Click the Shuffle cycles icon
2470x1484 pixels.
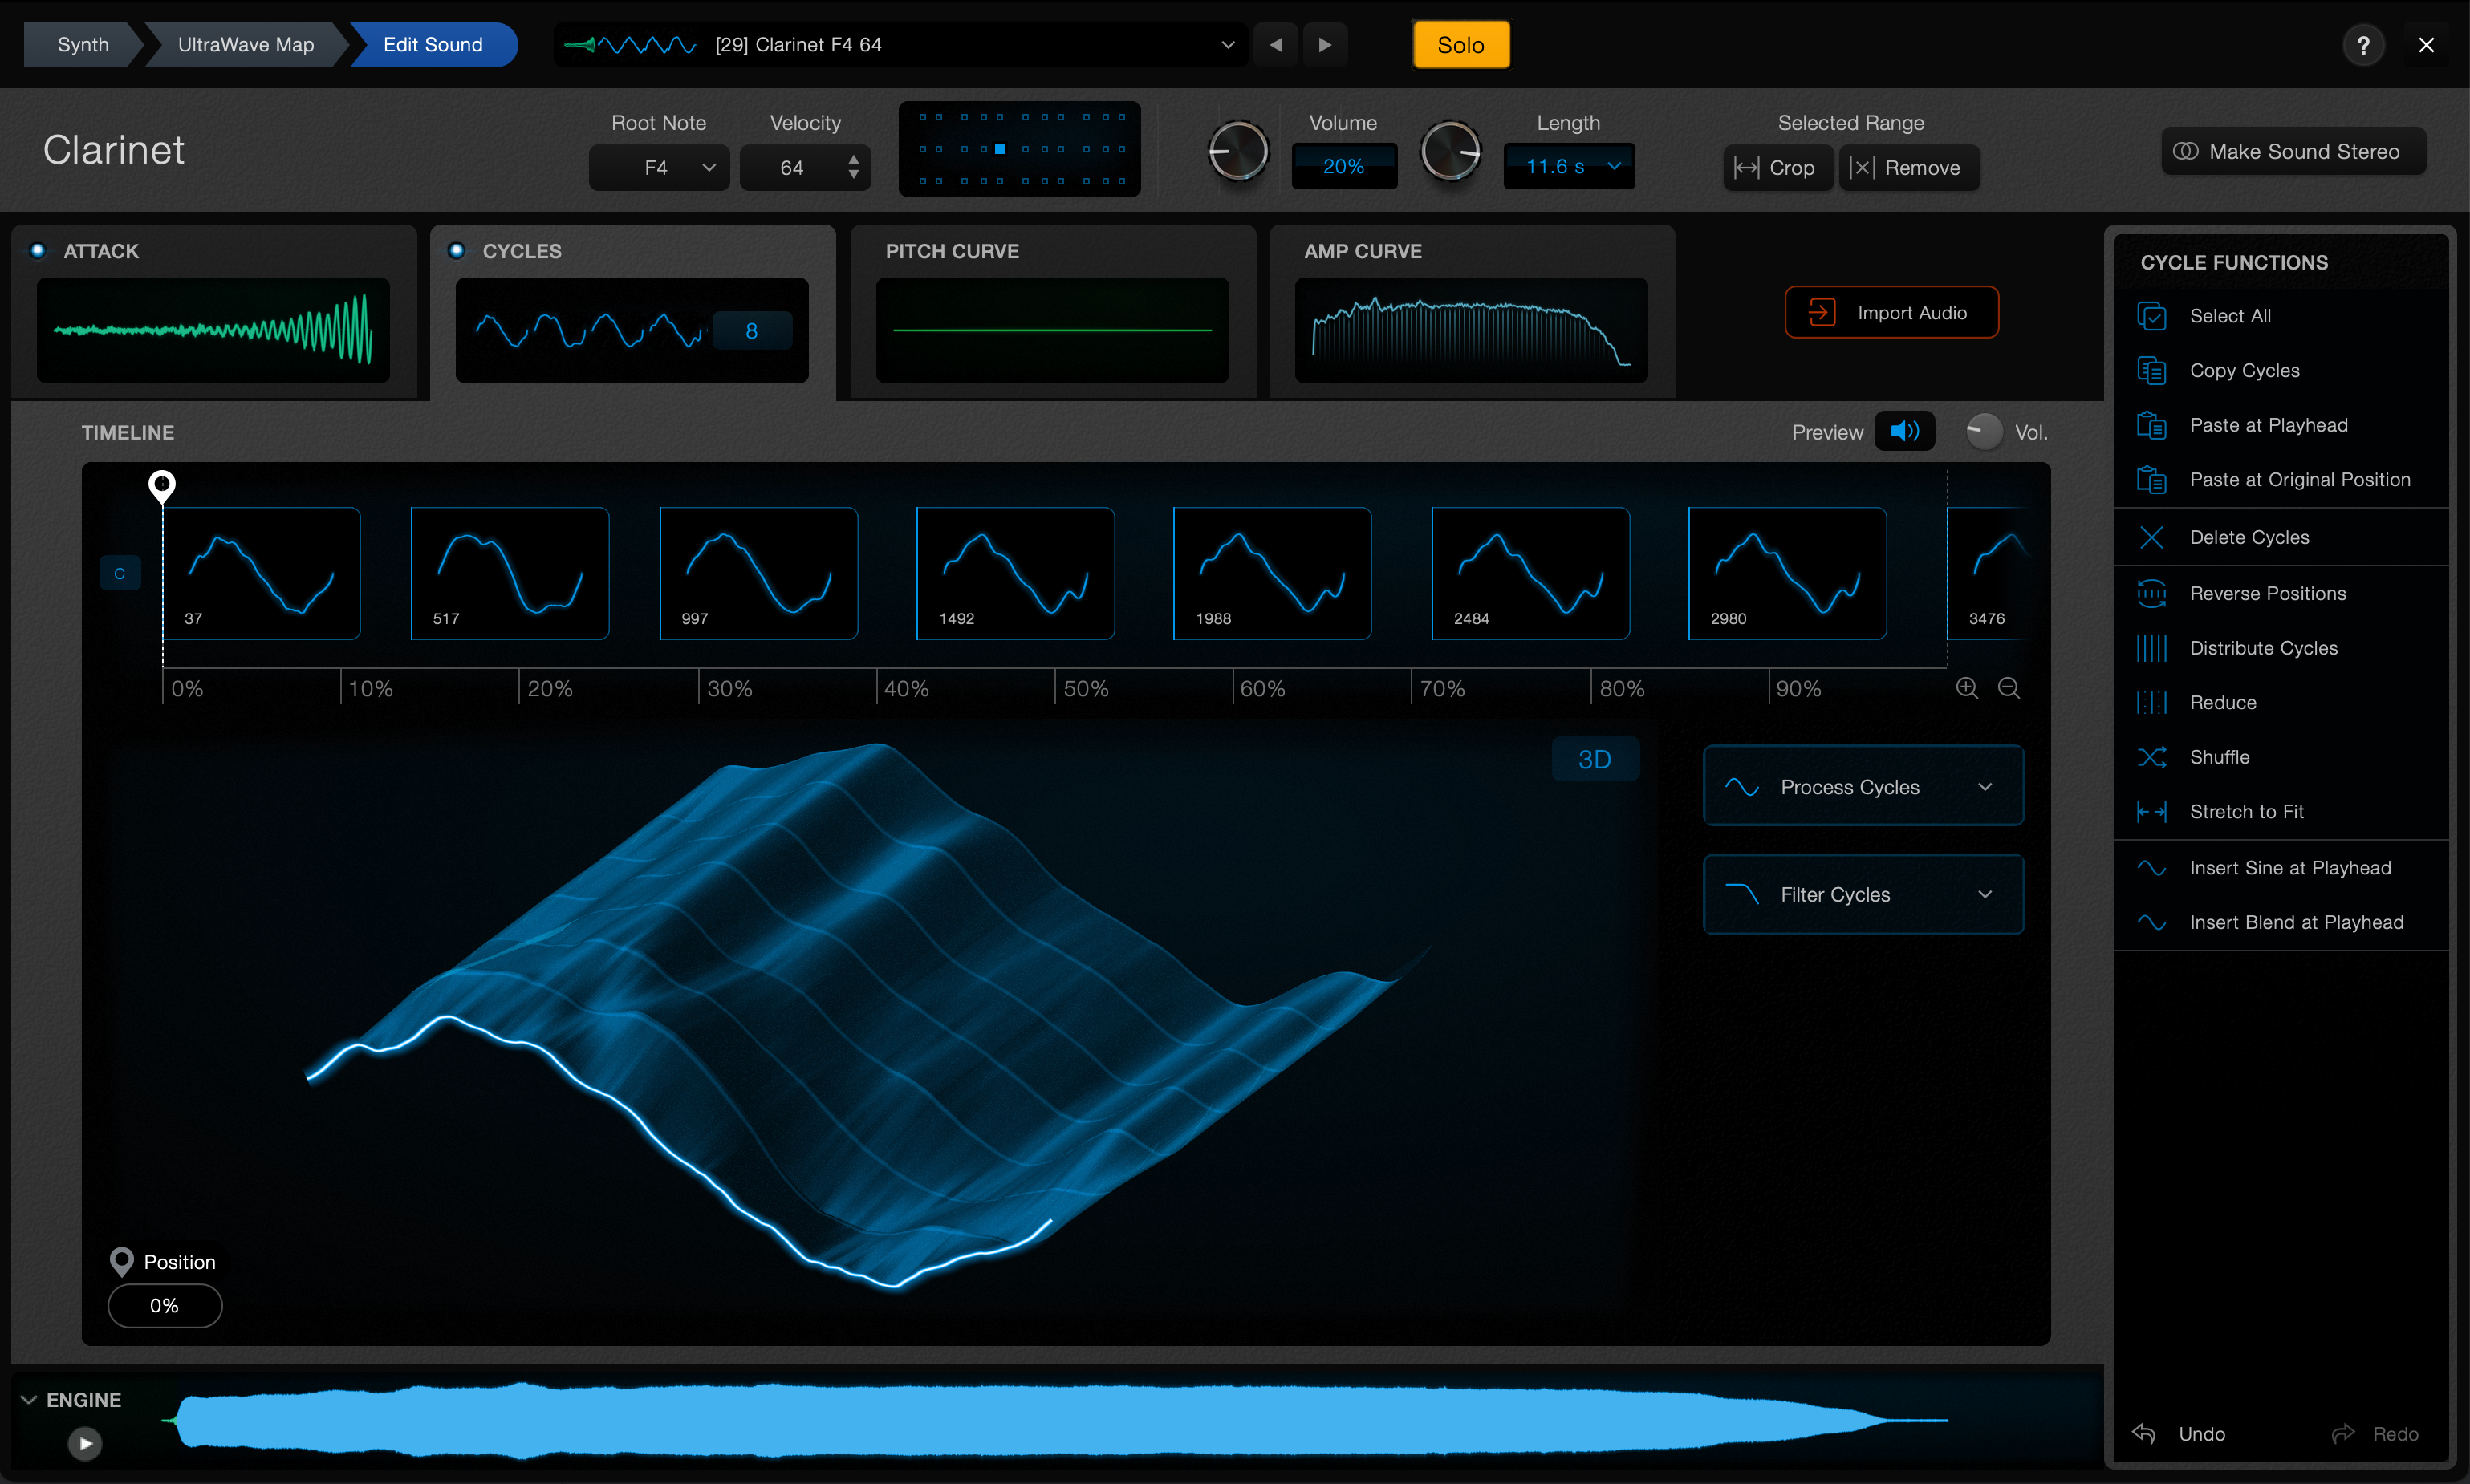[x=2151, y=757]
